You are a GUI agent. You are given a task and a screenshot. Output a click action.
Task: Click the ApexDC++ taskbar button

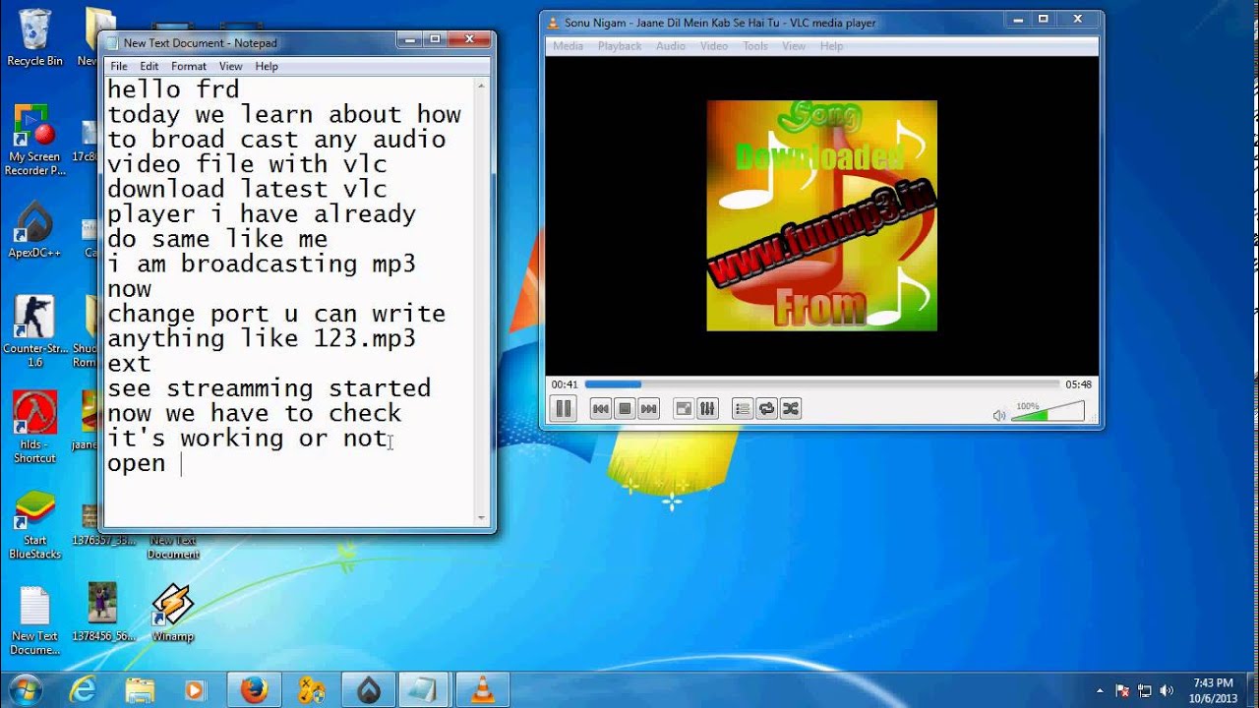[369, 690]
